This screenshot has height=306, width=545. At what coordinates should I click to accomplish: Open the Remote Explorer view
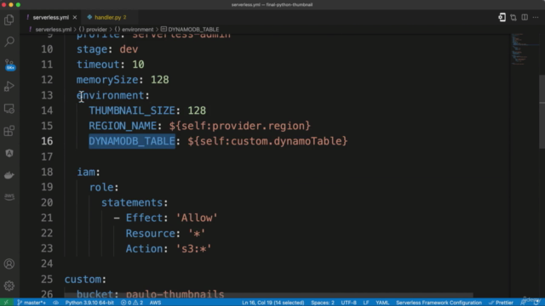9,109
